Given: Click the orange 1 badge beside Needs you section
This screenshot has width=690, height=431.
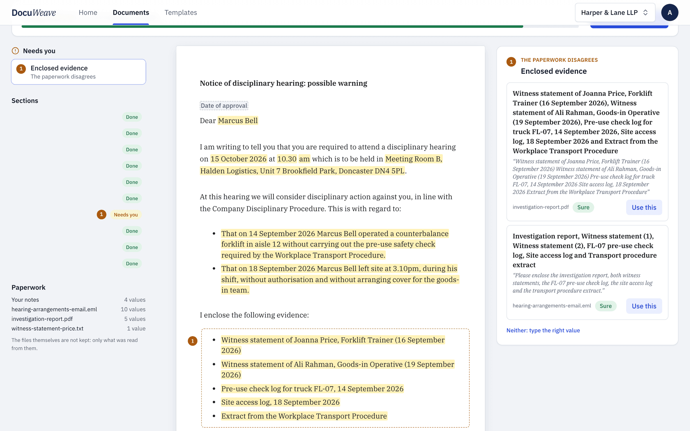Looking at the screenshot, I should pos(101,214).
